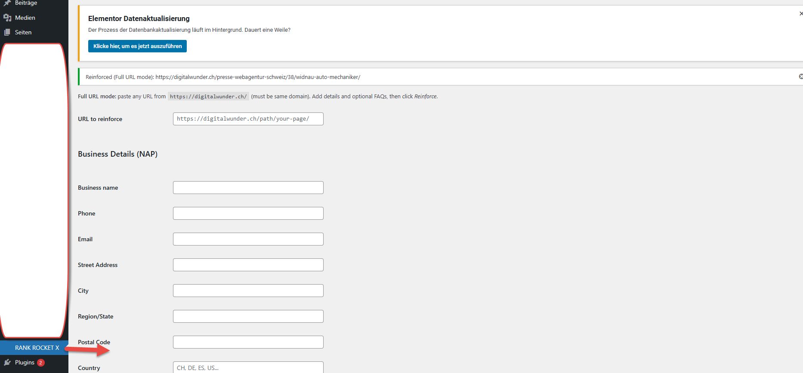Image resolution: width=803 pixels, height=373 pixels.
Task: Click the red Plugins update count badge
Action: (41, 363)
